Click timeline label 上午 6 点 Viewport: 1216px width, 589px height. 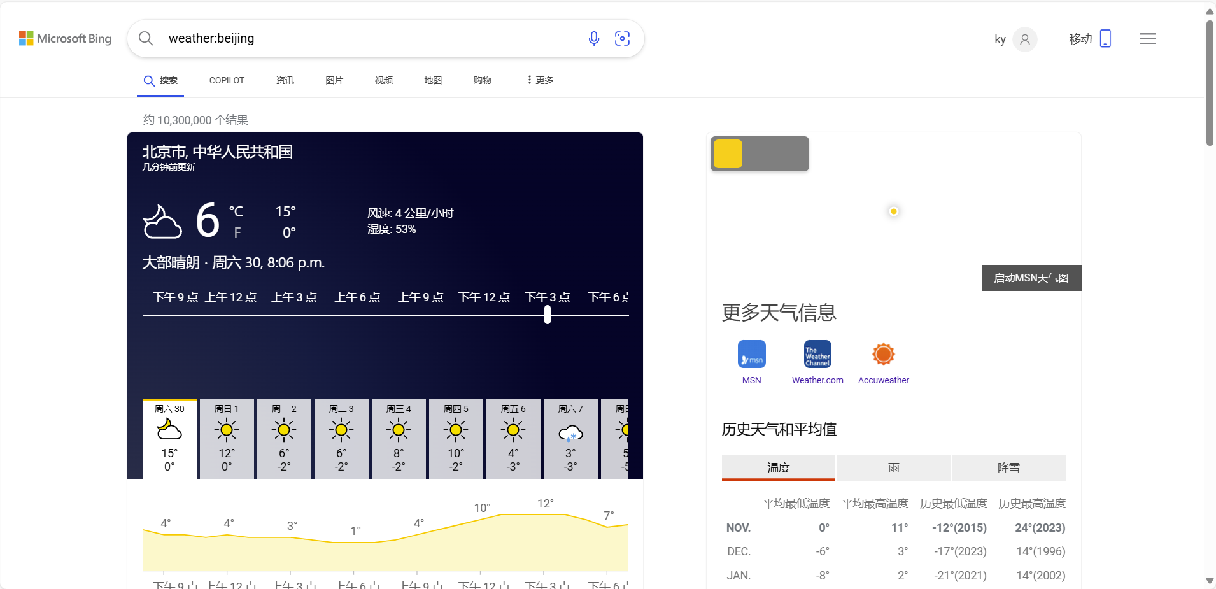point(358,297)
